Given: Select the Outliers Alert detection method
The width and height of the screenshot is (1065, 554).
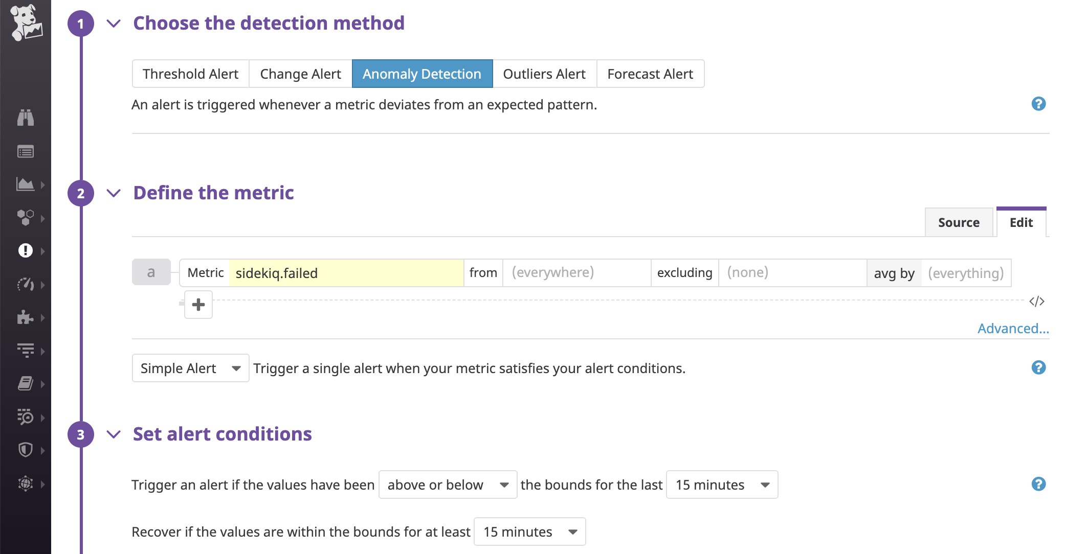Looking at the screenshot, I should 544,74.
